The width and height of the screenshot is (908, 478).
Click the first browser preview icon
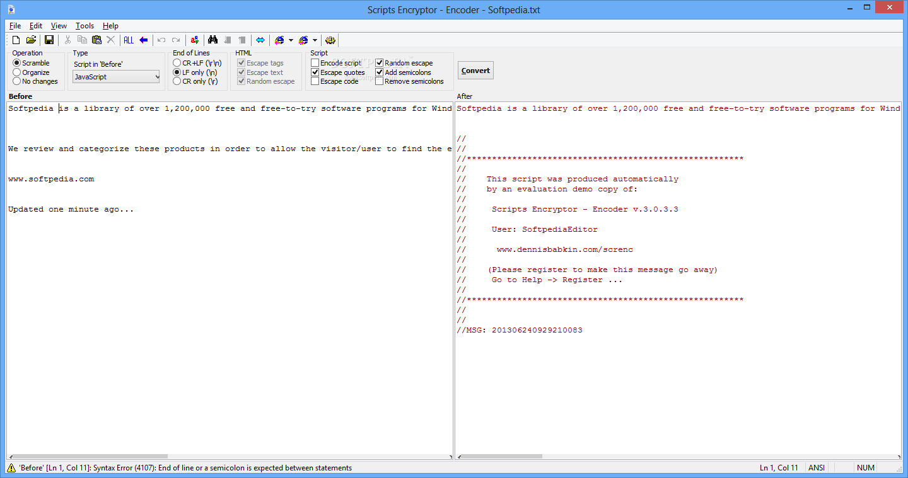point(279,40)
